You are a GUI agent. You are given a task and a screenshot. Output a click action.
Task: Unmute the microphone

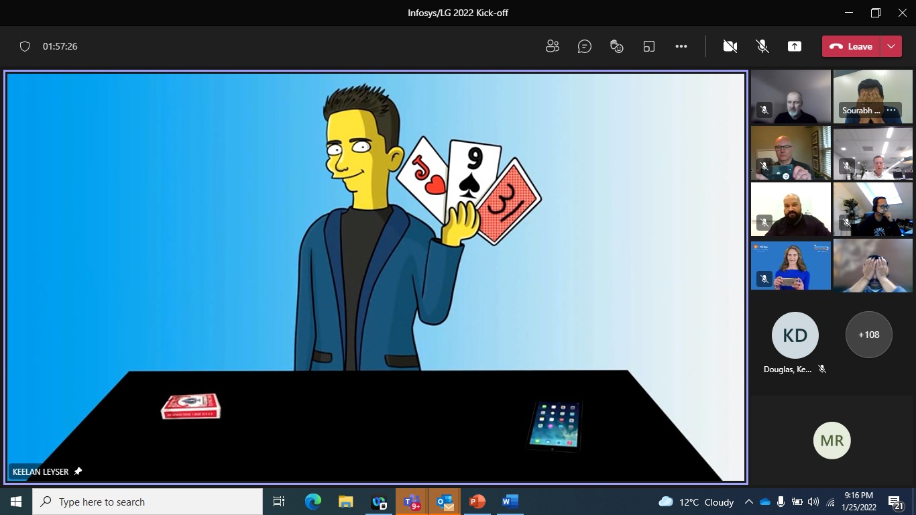[762, 46]
